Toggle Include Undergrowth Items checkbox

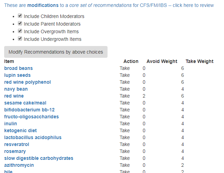pos(20,39)
